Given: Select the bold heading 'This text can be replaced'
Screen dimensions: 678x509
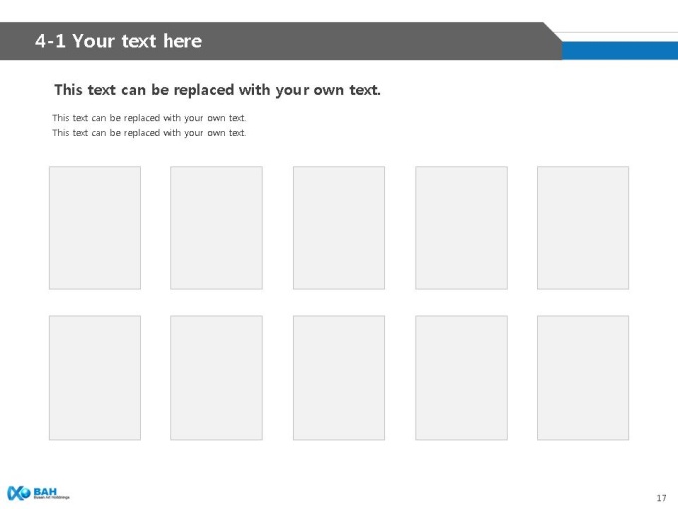Looking at the screenshot, I should pos(217,90).
